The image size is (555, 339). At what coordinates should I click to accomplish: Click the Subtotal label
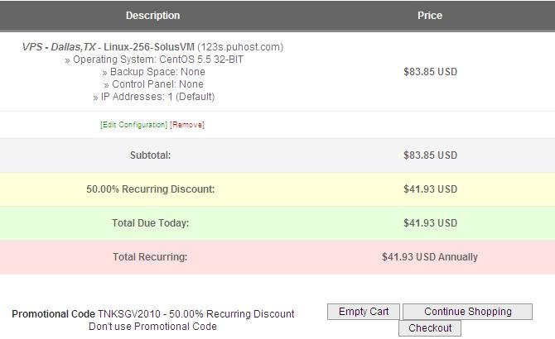tap(151, 155)
